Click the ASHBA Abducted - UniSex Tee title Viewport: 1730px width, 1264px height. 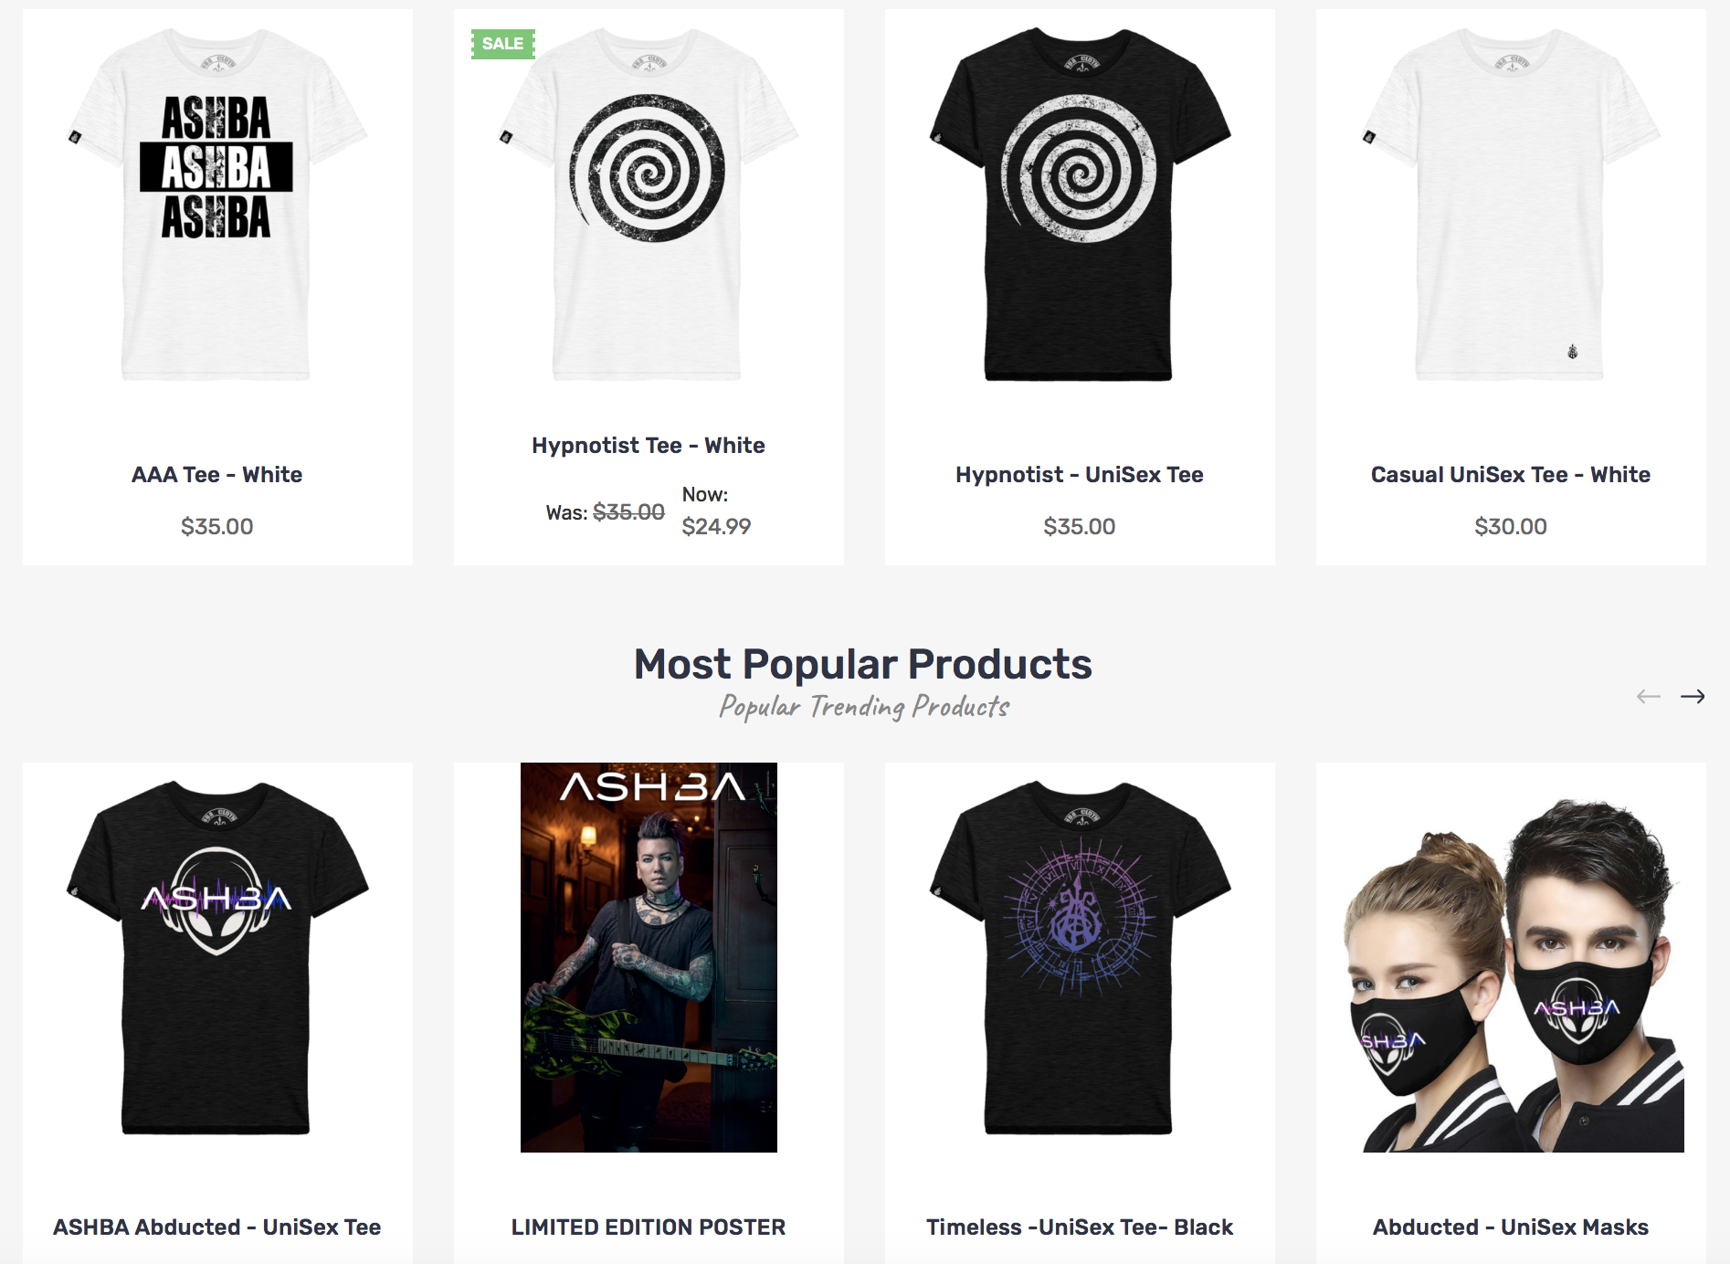(x=217, y=1227)
